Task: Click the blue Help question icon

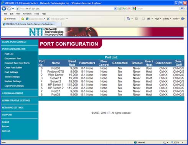Action: point(183,19)
